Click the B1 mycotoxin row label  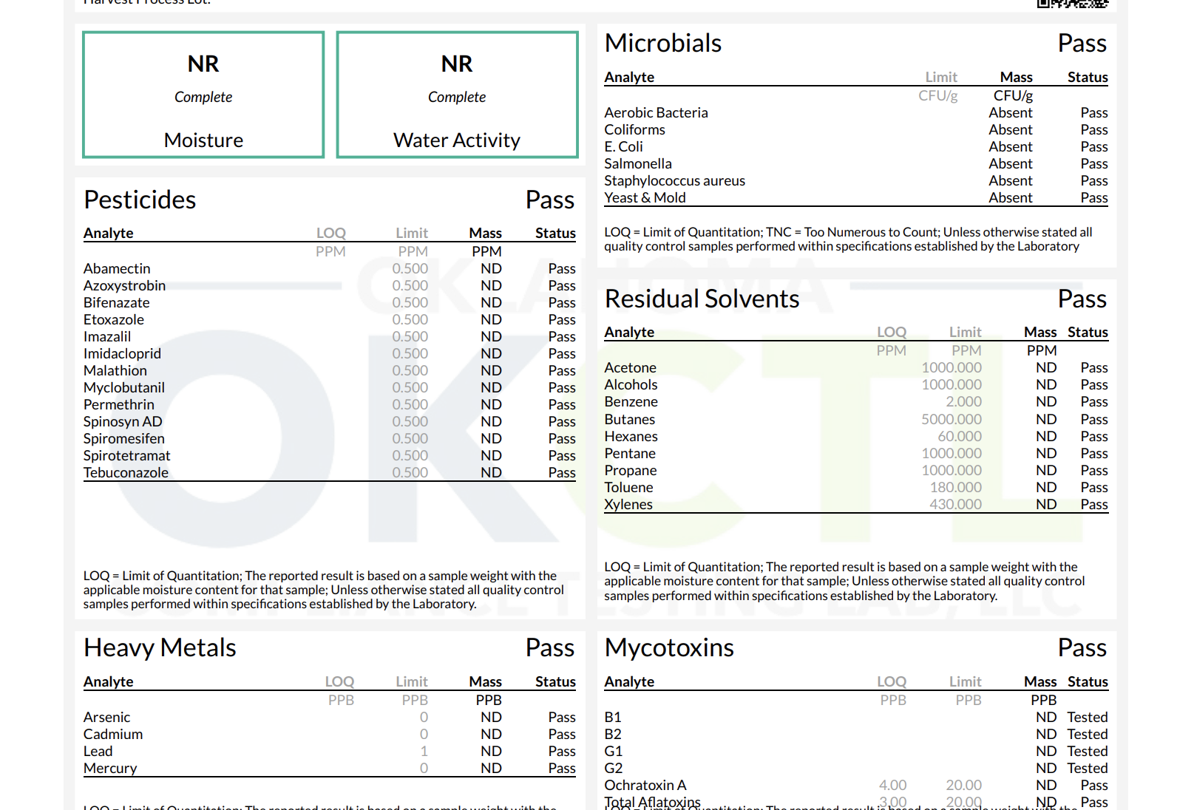pos(613,717)
